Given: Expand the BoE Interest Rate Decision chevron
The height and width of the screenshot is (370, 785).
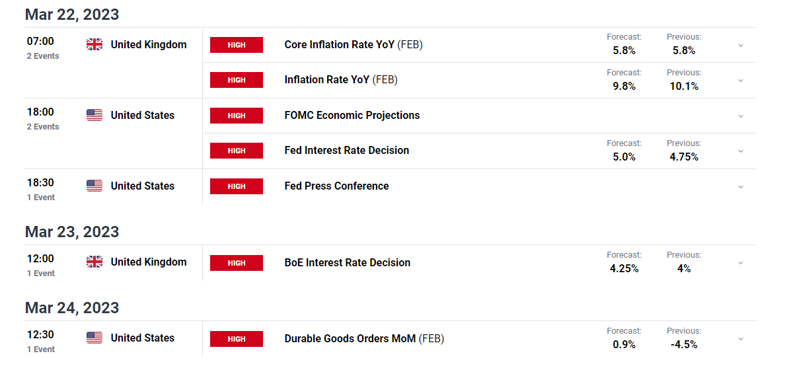Looking at the screenshot, I should [741, 263].
